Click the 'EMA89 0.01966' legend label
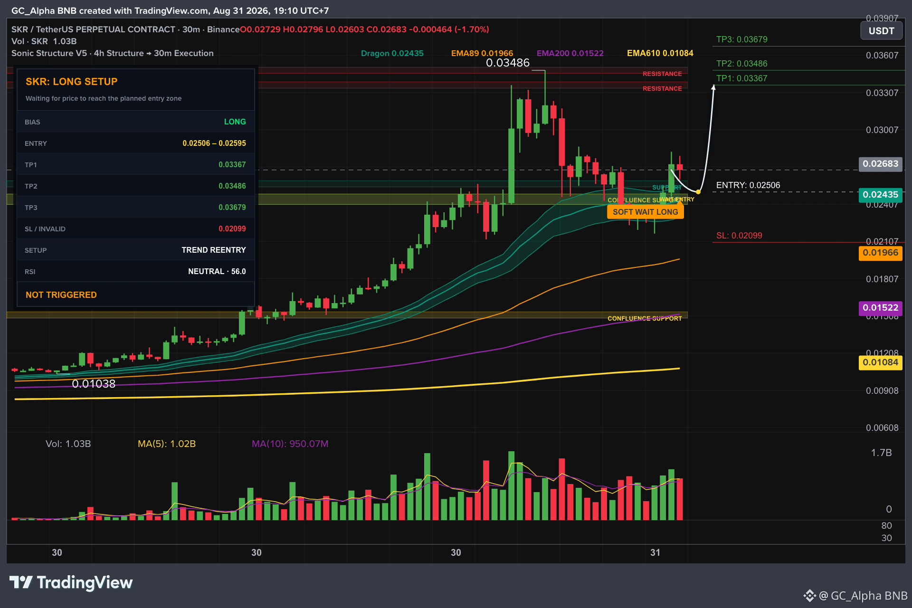This screenshot has height=608, width=912. coord(482,53)
